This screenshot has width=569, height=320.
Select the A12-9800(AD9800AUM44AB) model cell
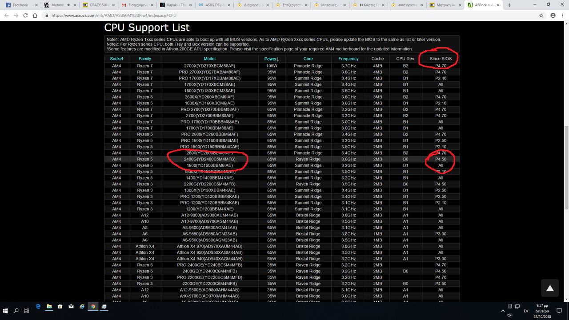(x=210, y=215)
